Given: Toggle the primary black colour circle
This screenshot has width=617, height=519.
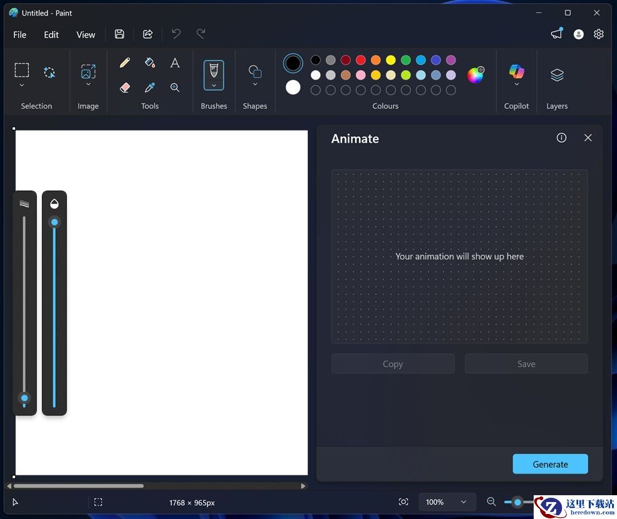Looking at the screenshot, I should [293, 63].
